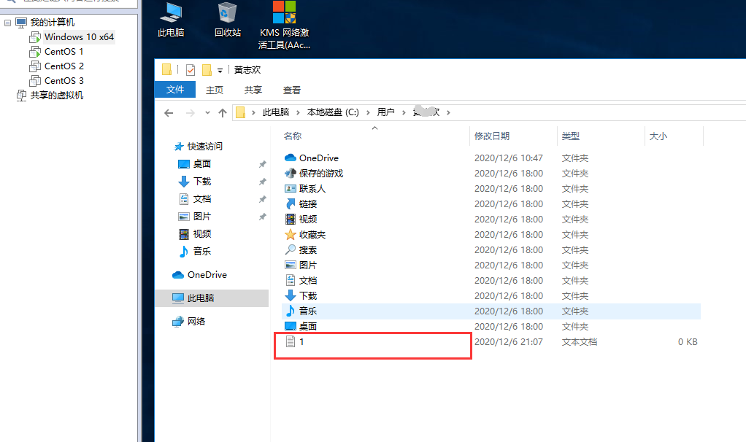
Task: Select the 下载 folder in file list
Action: [x=308, y=295]
